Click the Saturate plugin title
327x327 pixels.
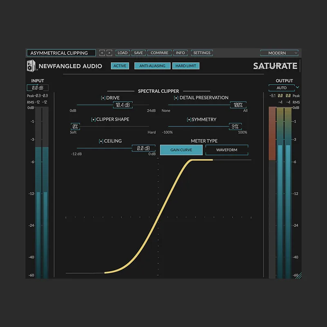tap(275, 66)
